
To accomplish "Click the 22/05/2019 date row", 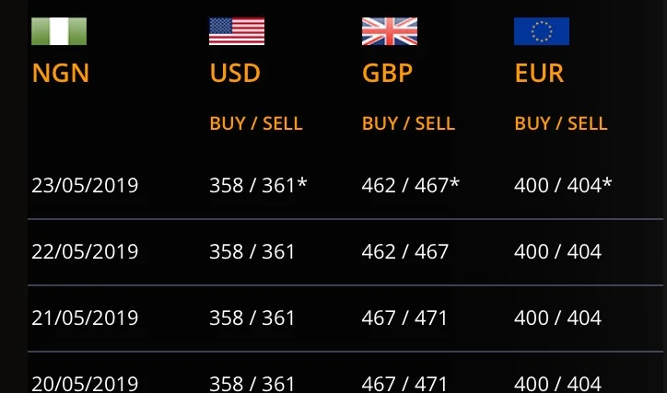I will [x=85, y=251].
